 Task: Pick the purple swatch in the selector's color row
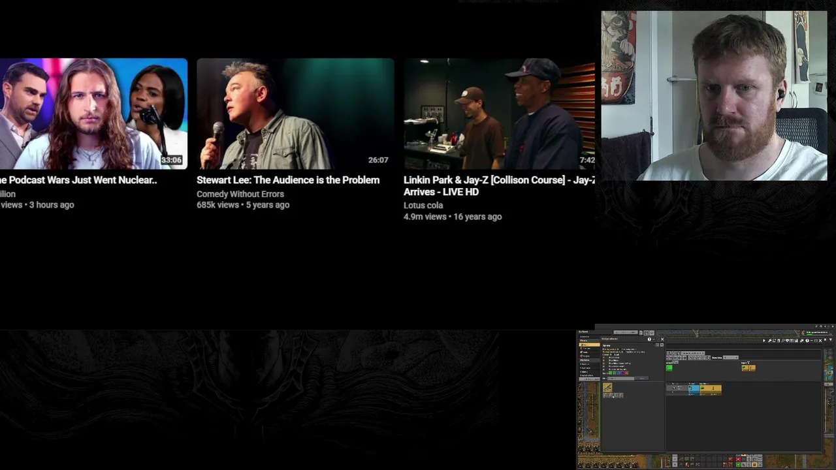click(622, 373)
